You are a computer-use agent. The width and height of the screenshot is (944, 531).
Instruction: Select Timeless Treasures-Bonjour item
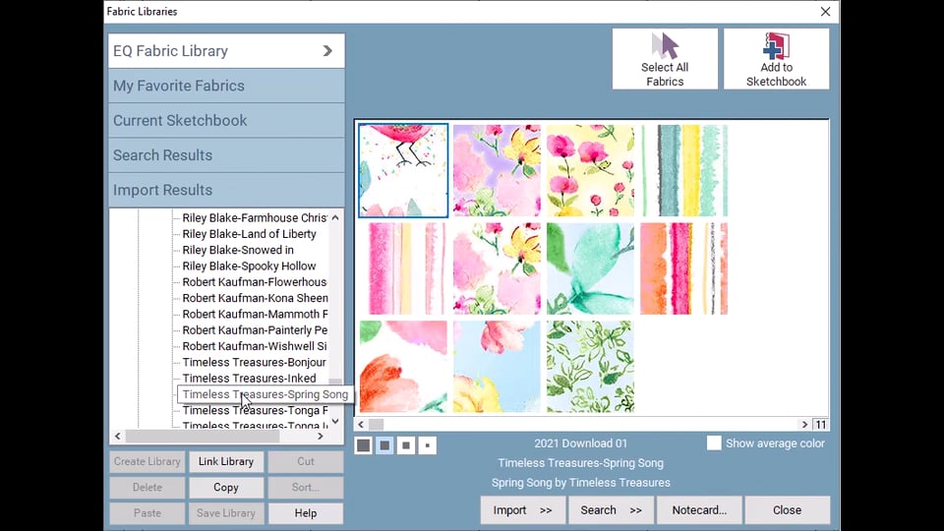(254, 363)
